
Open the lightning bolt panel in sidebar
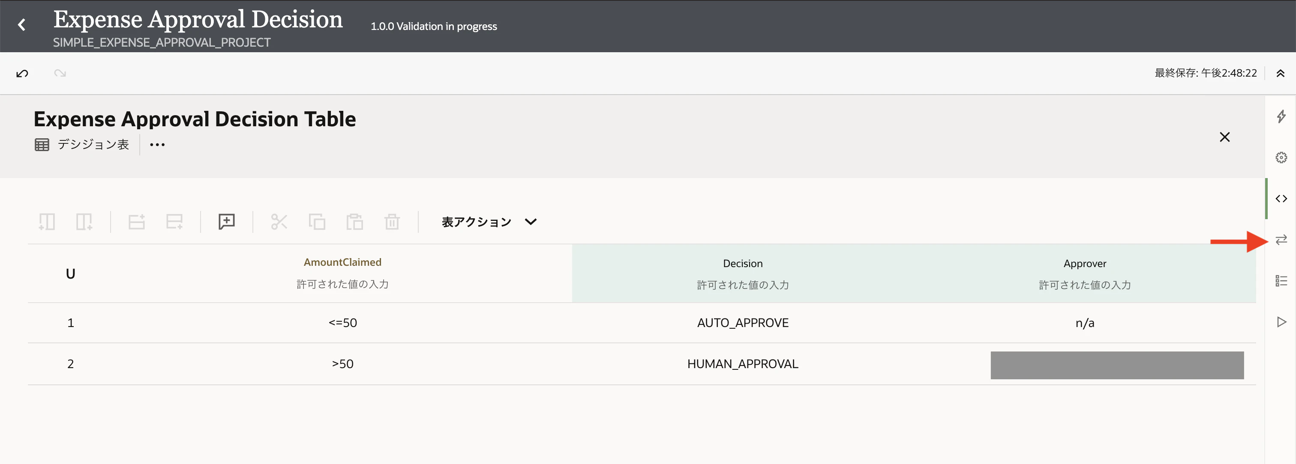click(1281, 116)
